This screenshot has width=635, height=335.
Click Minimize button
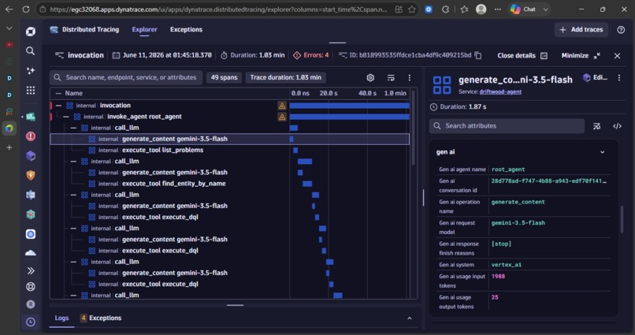(x=581, y=55)
